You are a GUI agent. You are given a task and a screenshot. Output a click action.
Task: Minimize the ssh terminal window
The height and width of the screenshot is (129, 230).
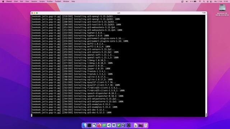tap(34, 13)
